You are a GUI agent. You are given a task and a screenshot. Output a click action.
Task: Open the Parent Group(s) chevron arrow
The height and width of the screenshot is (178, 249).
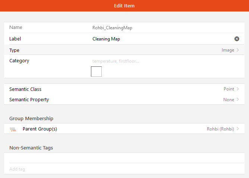tap(238, 129)
